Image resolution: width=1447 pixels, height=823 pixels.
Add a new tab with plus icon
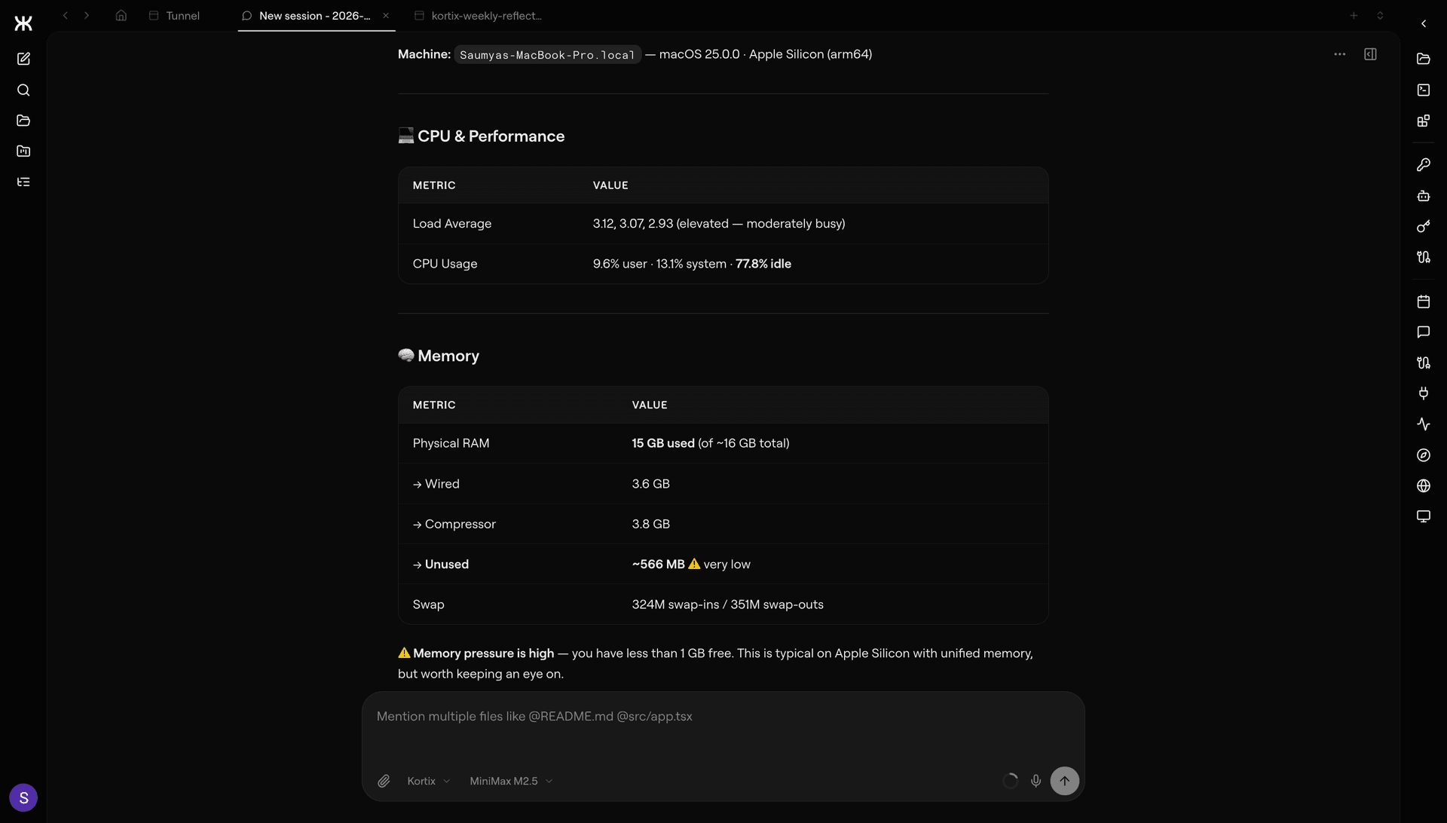click(x=1354, y=15)
